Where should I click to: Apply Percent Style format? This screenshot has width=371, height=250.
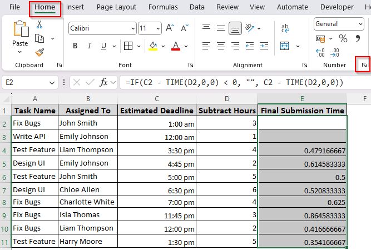343,38
